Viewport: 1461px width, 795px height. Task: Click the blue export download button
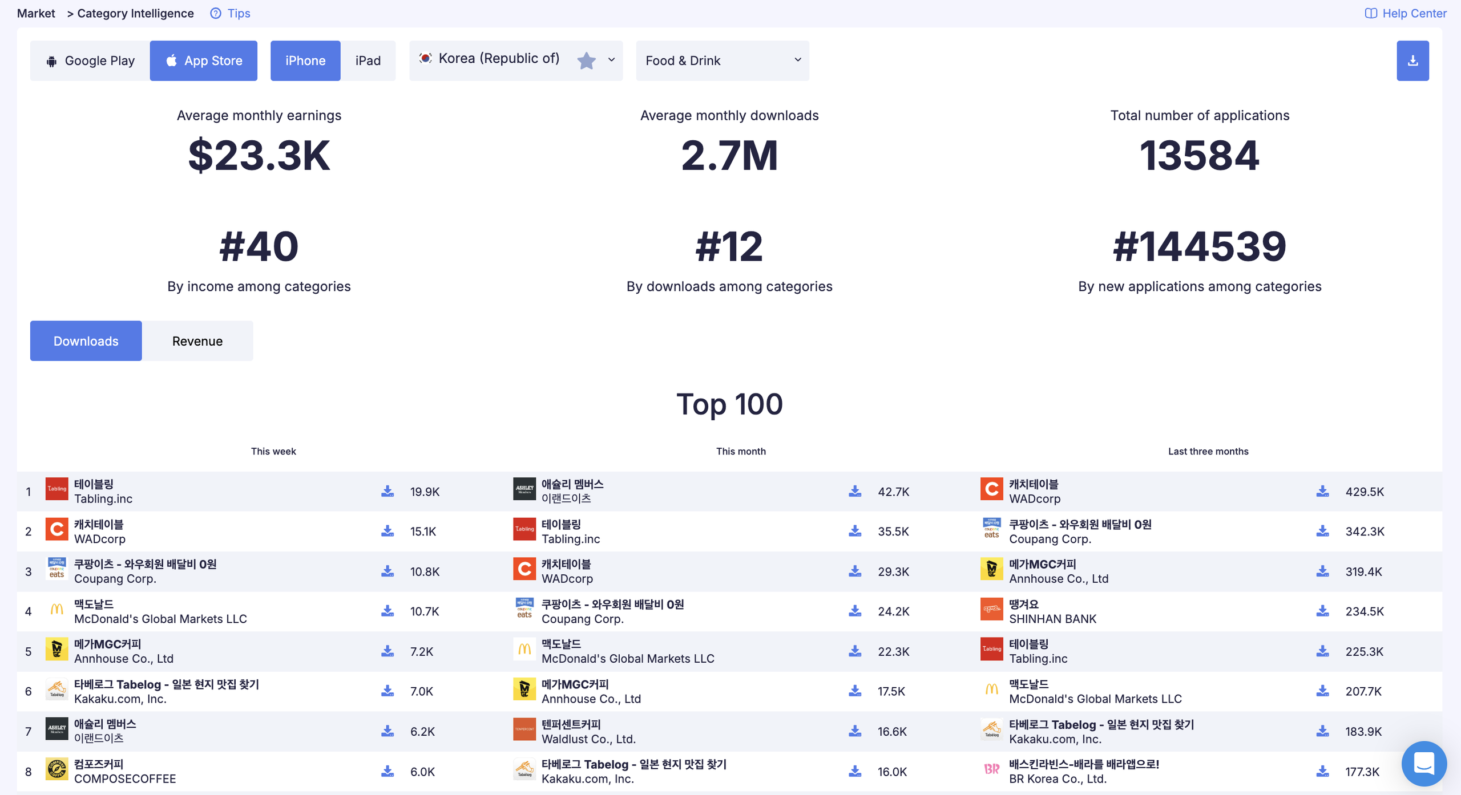point(1412,60)
